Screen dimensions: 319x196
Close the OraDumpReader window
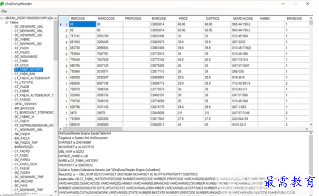point(308,4)
